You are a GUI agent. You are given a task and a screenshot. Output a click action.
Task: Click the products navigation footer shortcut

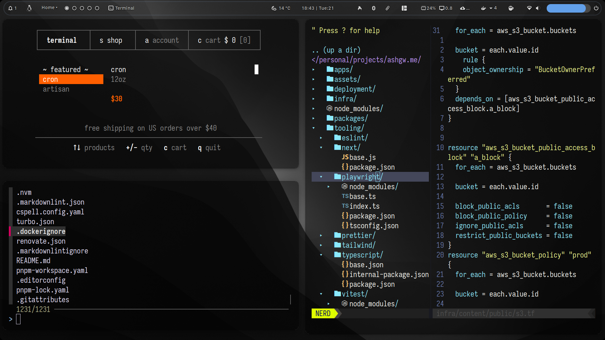click(x=94, y=148)
